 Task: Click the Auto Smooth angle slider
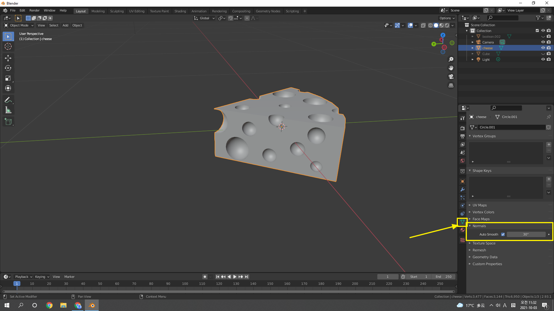coord(526,234)
